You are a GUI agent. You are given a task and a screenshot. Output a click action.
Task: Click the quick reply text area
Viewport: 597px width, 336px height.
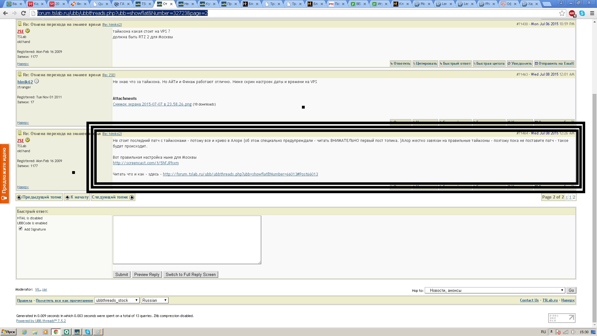click(x=187, y=240)
